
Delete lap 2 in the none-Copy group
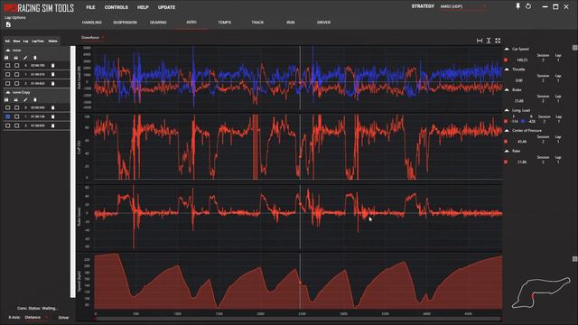click(52, 125)
